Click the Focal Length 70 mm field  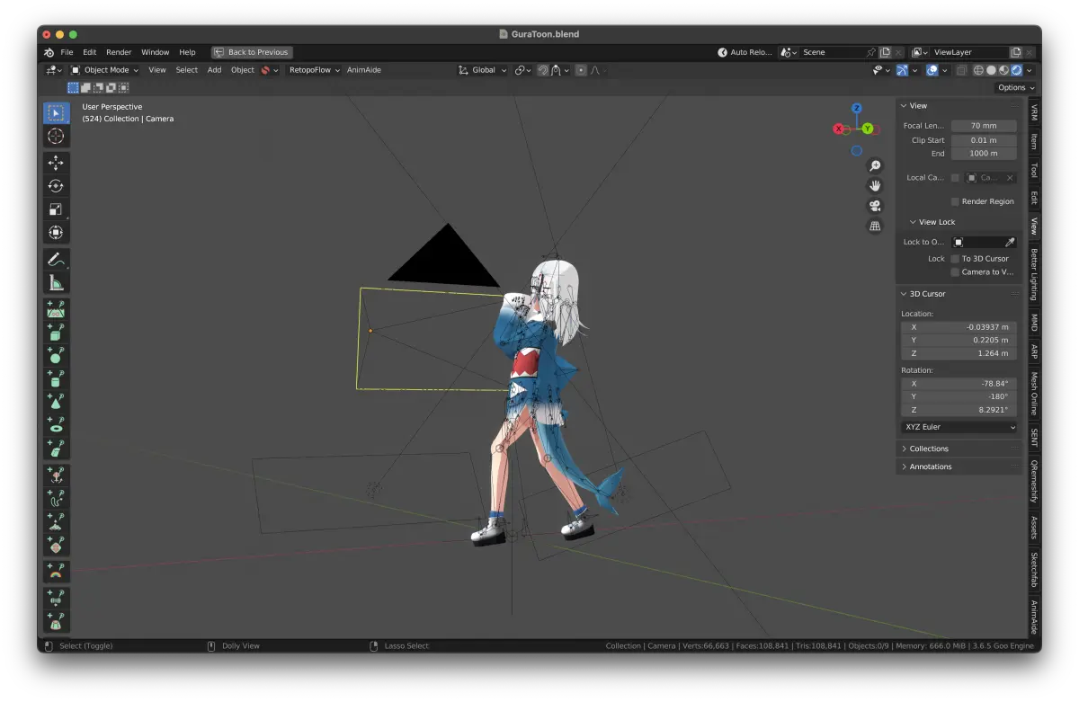(984, 126)
